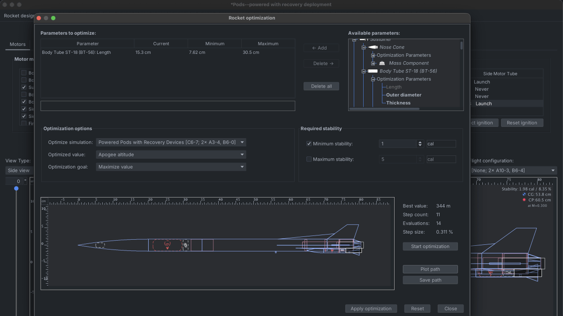
Task: Click the red CP marker icon near 60.5 cm
Action: coord(524,199)
